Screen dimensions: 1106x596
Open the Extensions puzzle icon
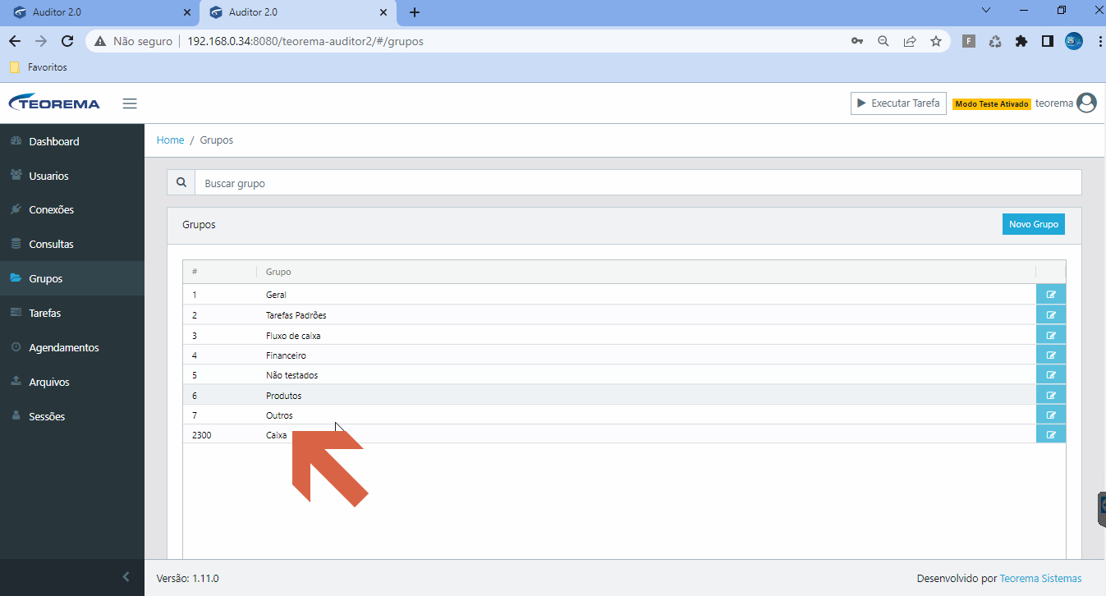point(1021,41)
